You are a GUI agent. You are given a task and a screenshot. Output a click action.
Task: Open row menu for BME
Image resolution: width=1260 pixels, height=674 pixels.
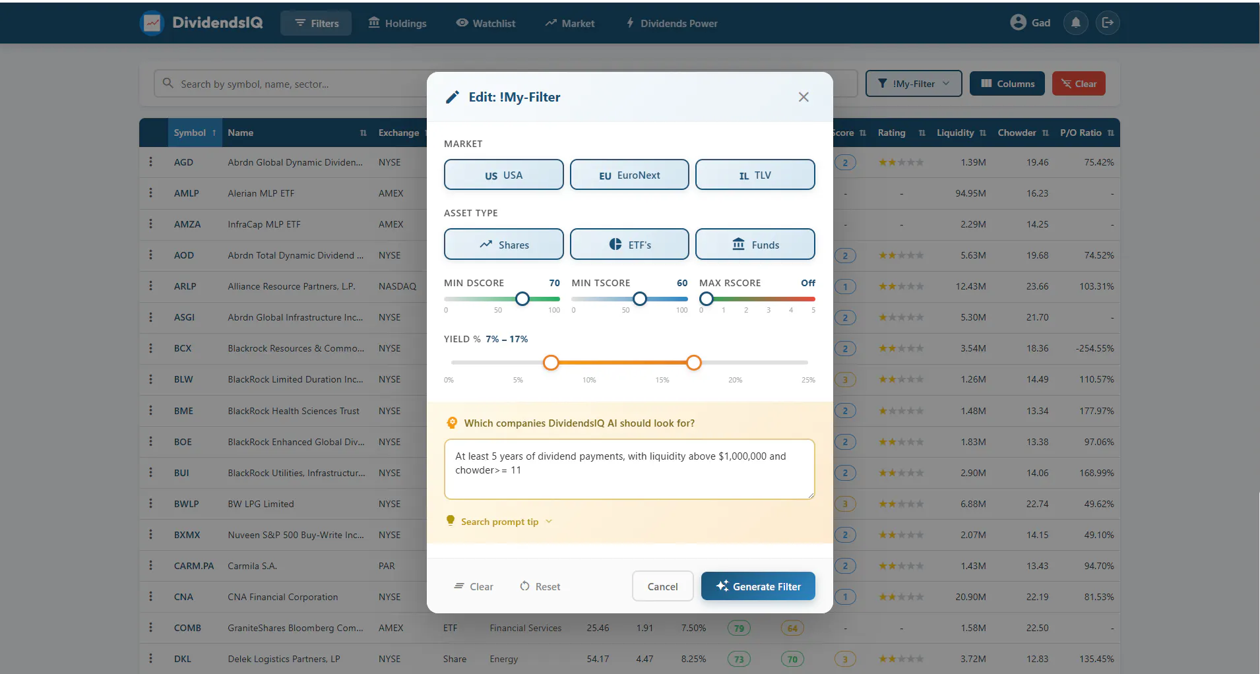click(150, 410)
